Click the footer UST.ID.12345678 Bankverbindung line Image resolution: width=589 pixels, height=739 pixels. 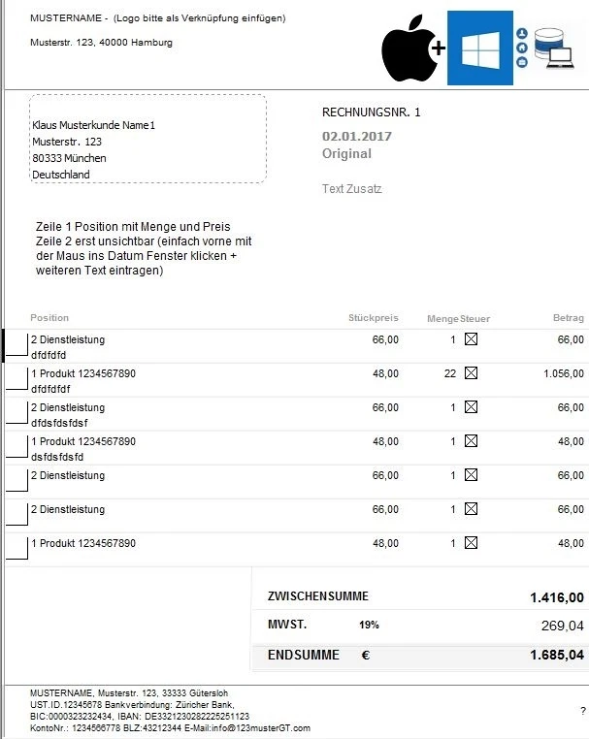[133, 705]
